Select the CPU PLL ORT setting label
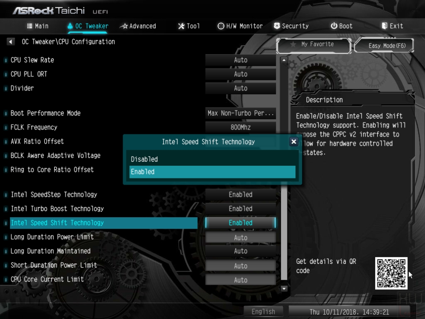425x319 pixels. [29, 74]
